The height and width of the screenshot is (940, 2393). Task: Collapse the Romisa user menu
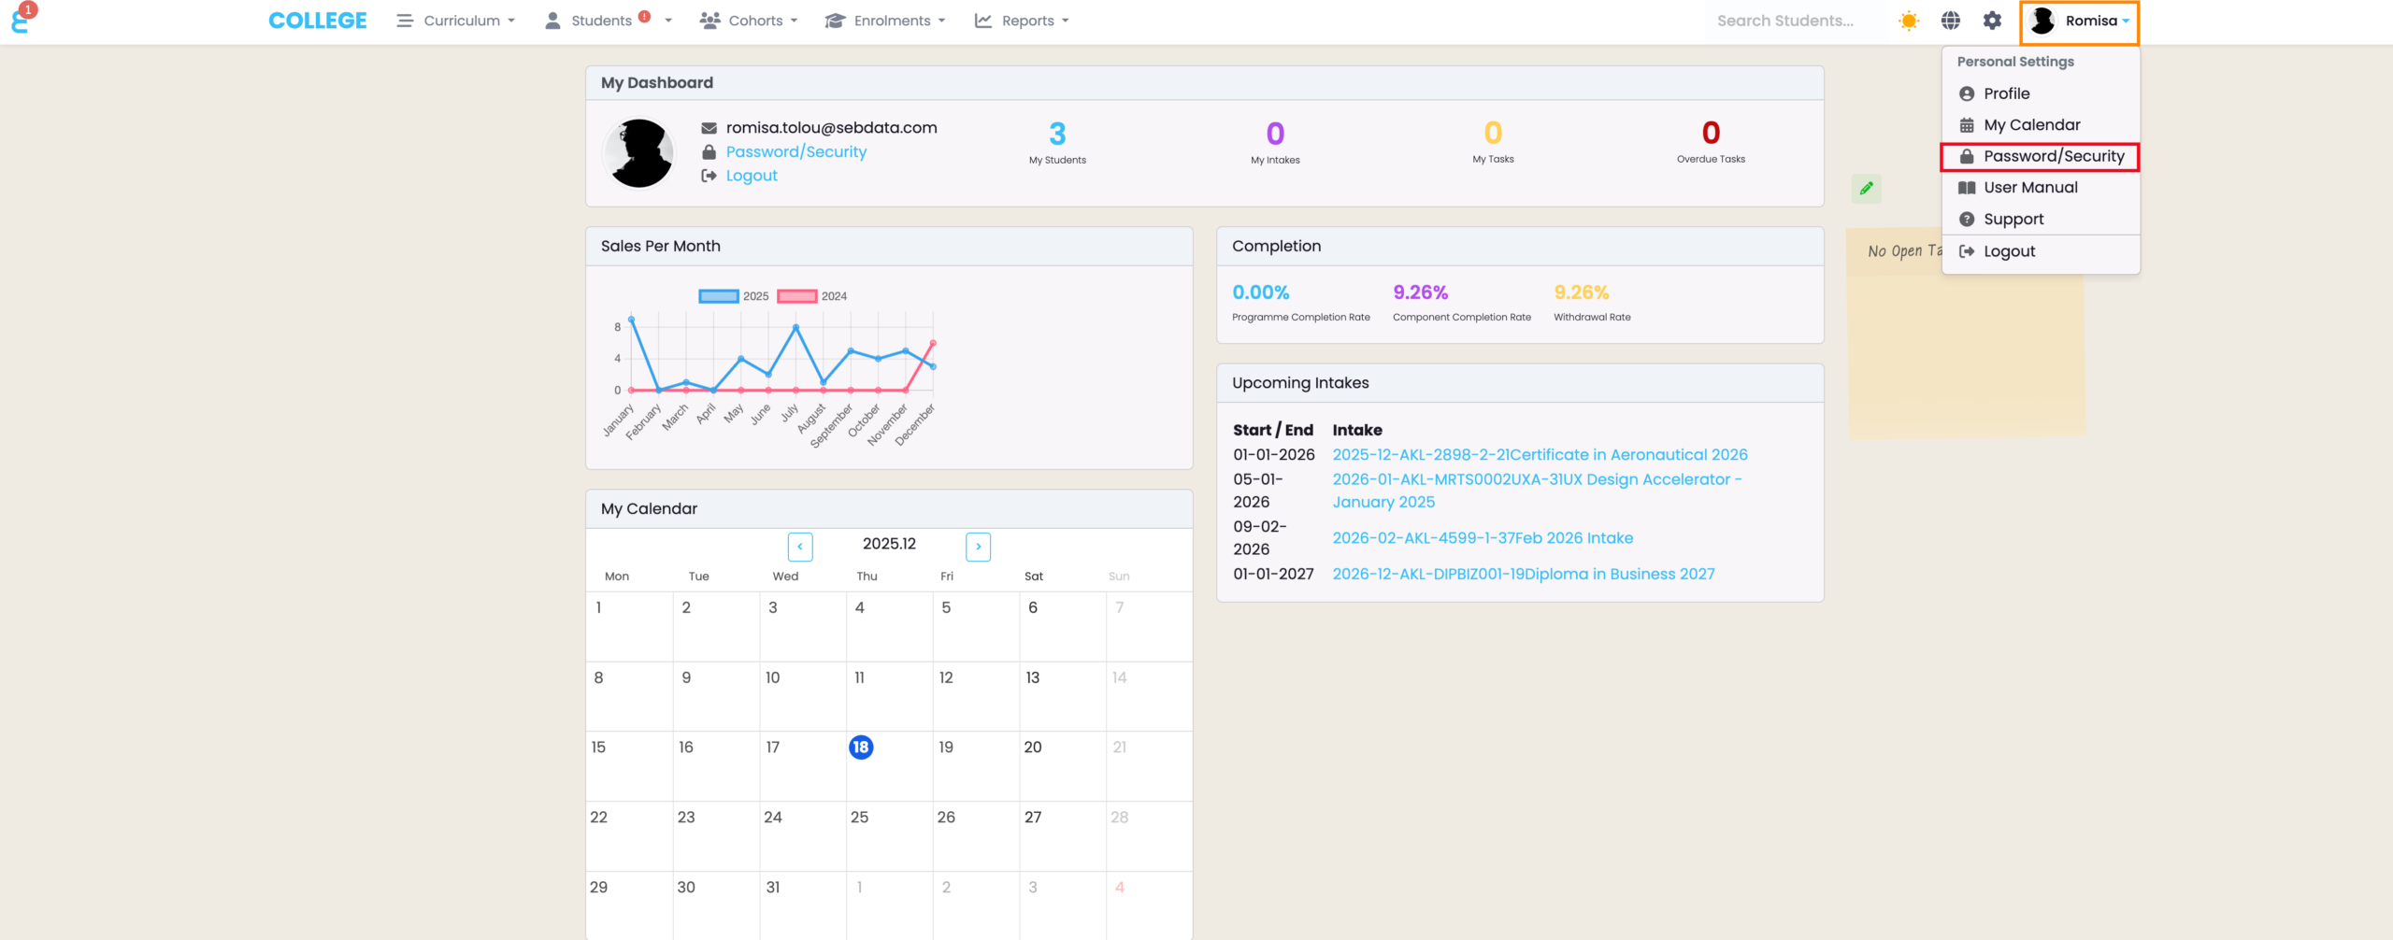pos(2079,21)
